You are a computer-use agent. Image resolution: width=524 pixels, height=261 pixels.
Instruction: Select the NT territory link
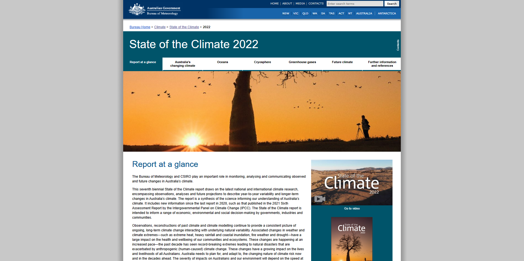tap(350, 14)
